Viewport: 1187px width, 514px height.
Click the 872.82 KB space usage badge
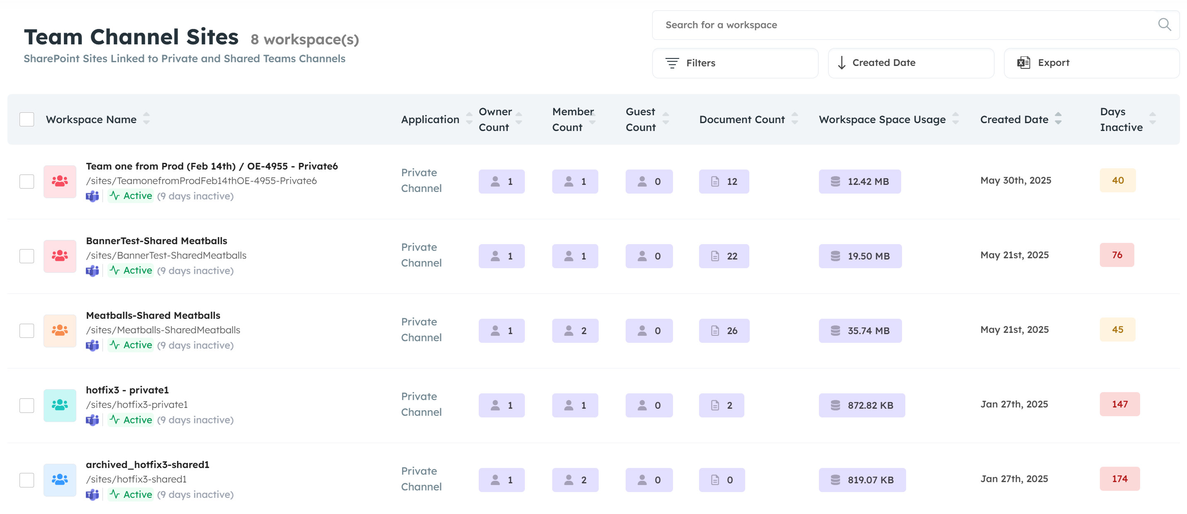click(x=862, y=405)
